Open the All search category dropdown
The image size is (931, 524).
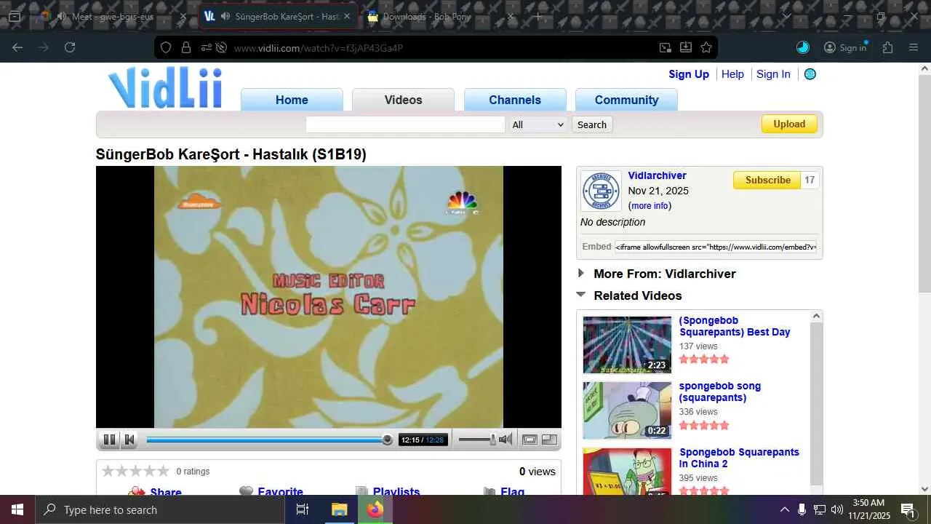(x=538, y=124)
